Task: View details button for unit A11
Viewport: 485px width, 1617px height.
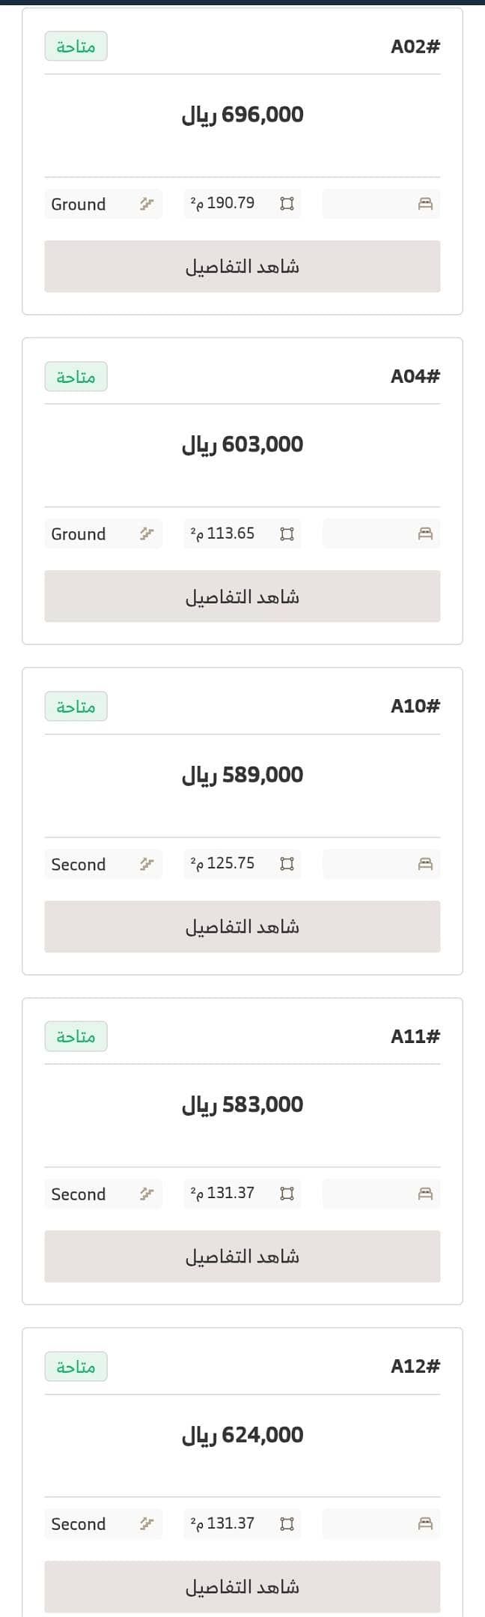Action: tap(242, 1256)
